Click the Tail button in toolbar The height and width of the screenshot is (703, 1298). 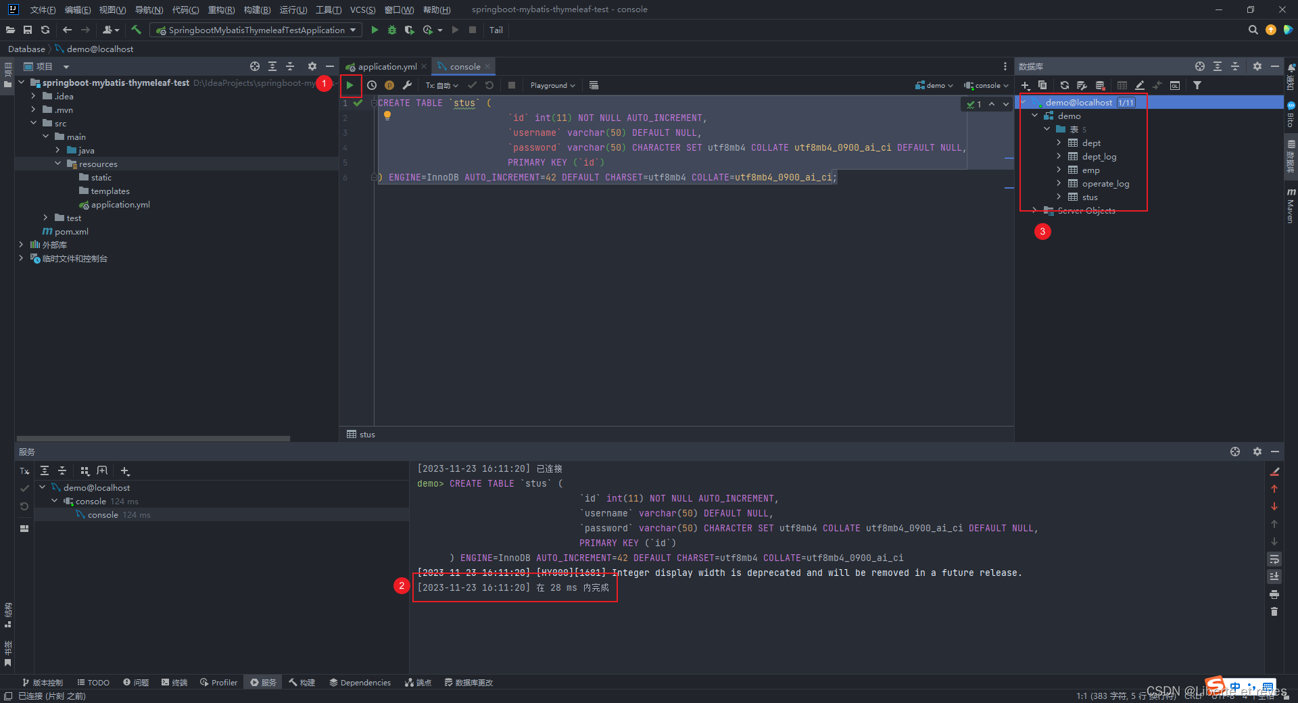(x=496, y=30)
